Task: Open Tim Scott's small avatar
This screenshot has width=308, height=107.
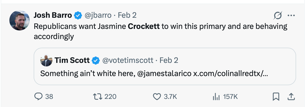Action: point(46,60)
